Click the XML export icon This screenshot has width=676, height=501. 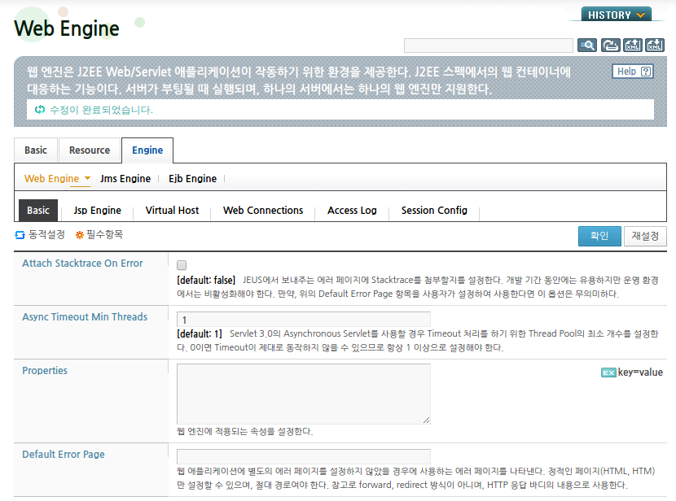point(633,46)
